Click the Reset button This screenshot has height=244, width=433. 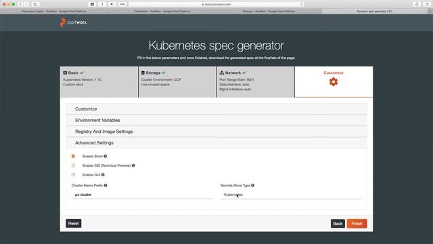[x=74, y=224]
